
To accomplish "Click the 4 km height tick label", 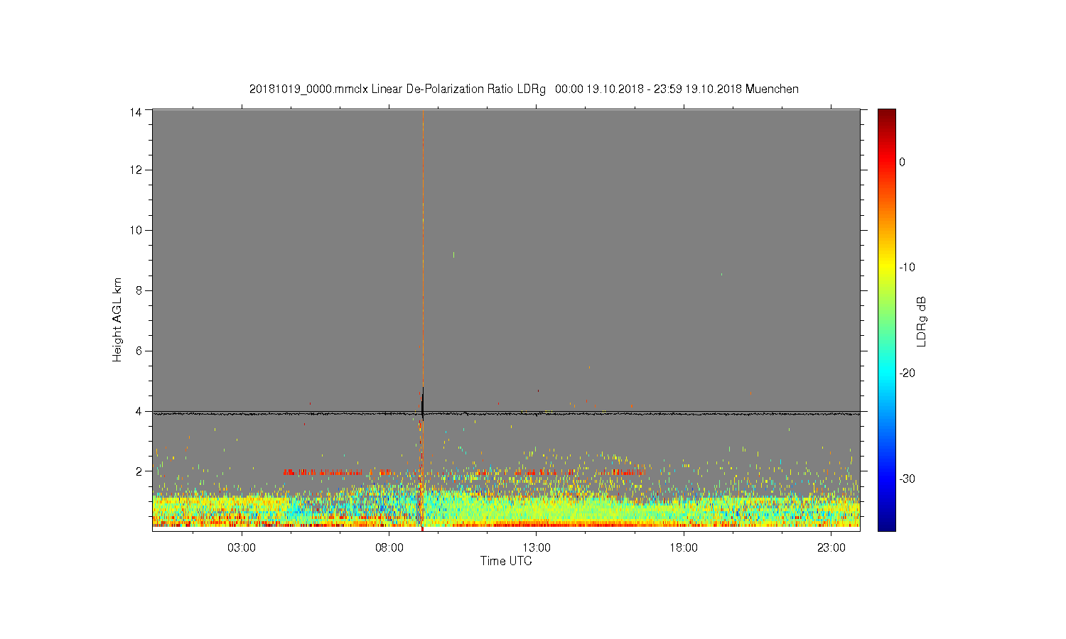I will (x=139, y=411).
